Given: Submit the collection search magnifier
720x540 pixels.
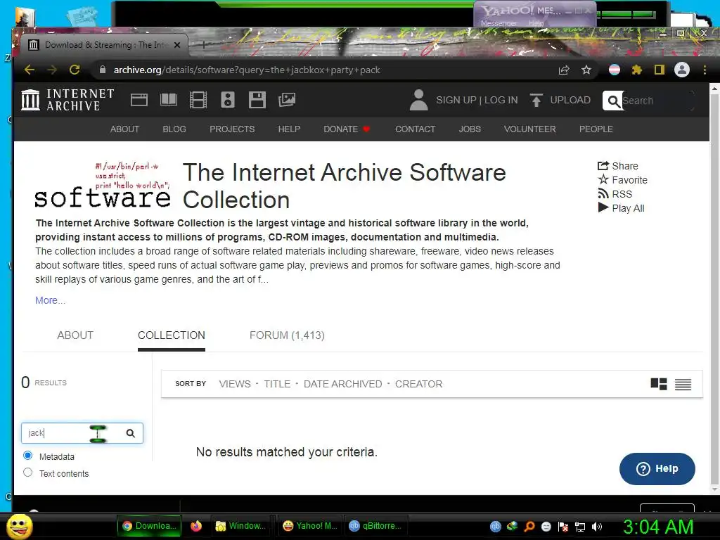Looking at the screenshot, I should click(130, 433).
